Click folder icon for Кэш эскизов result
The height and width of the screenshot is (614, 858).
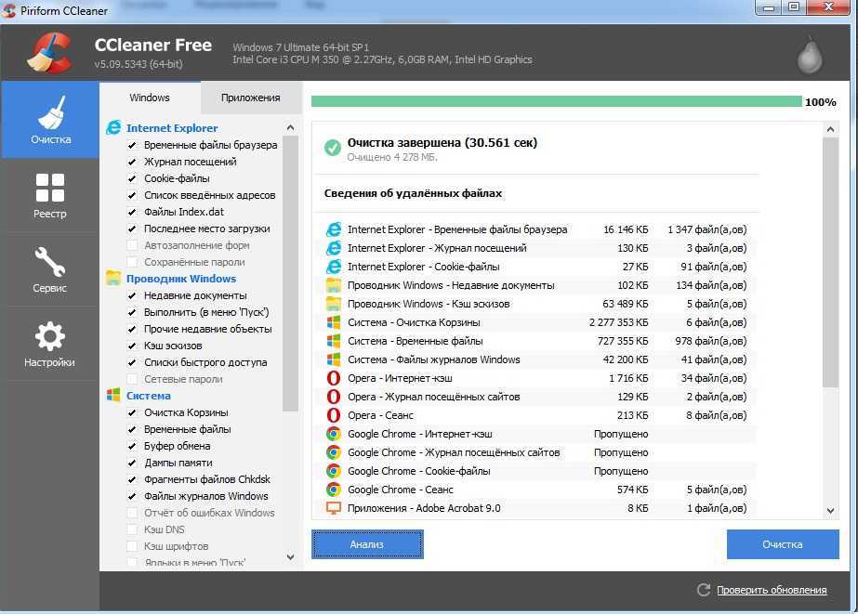pos(333,304)
